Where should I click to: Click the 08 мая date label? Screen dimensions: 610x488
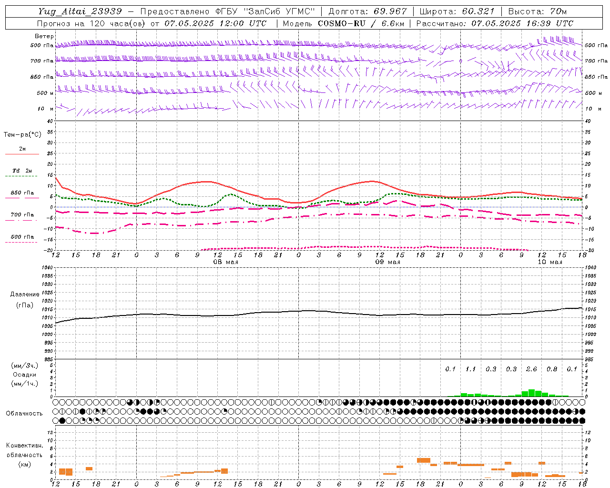click(226, 262)
